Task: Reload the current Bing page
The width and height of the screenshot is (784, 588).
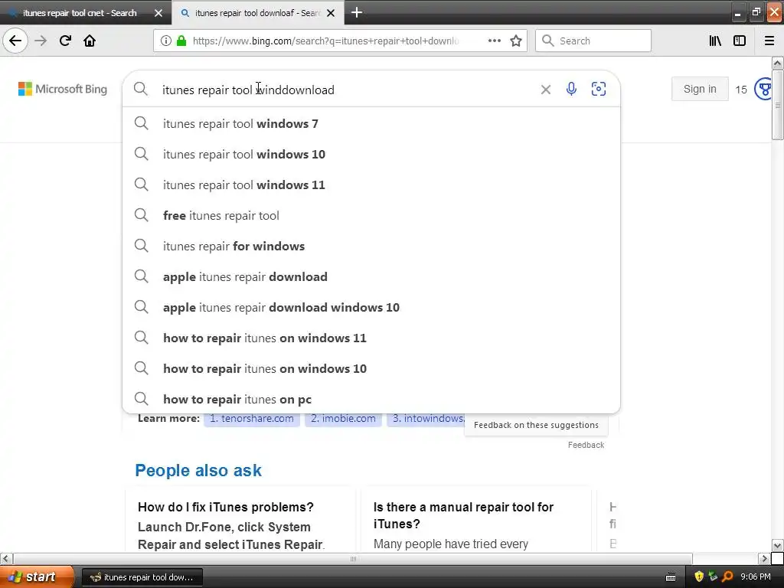Action: coord(65,41)
